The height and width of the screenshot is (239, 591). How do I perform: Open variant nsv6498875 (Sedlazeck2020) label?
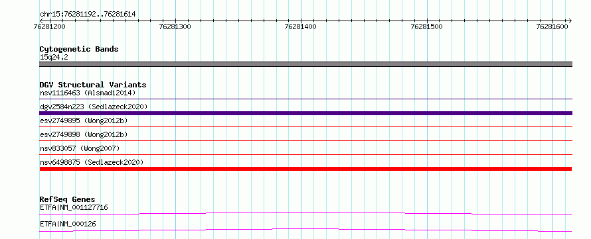coord(92,162)
